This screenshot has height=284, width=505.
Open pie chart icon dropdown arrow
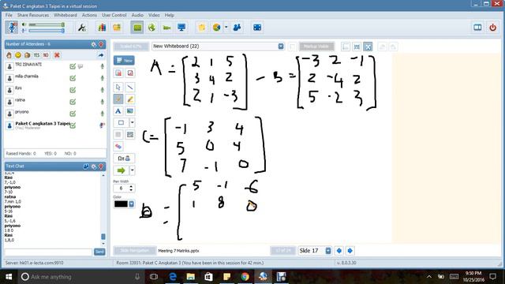[x=226, y=28]
